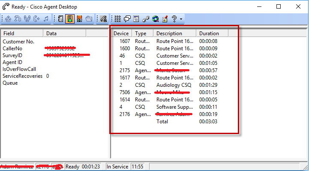Expand the dropdown arrow beside Help icon
This screenshot has width=309, height=171.
click(181, 19)
